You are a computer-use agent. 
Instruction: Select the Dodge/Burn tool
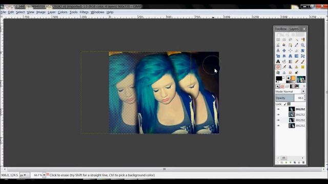pos(296,73)
